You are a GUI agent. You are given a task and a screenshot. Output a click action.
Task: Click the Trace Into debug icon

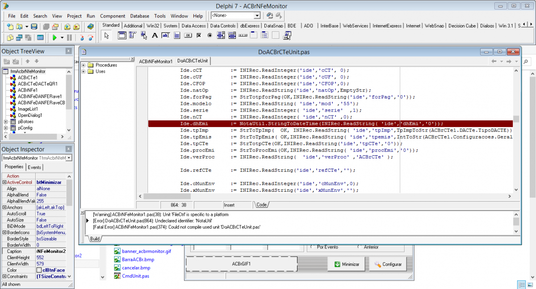coord(82,37)
